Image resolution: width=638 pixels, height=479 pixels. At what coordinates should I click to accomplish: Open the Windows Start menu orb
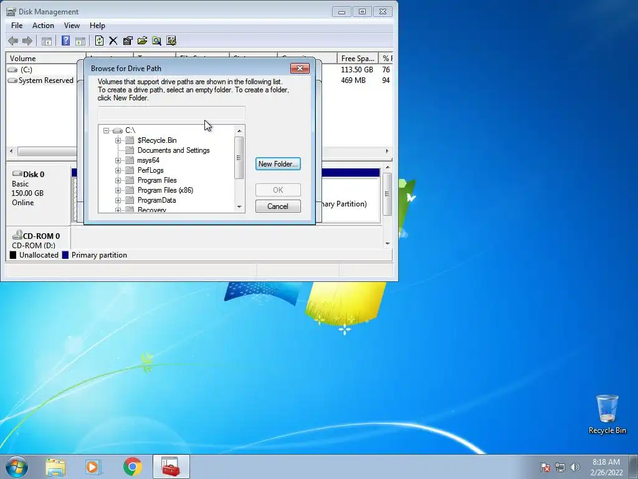[17, 467]
